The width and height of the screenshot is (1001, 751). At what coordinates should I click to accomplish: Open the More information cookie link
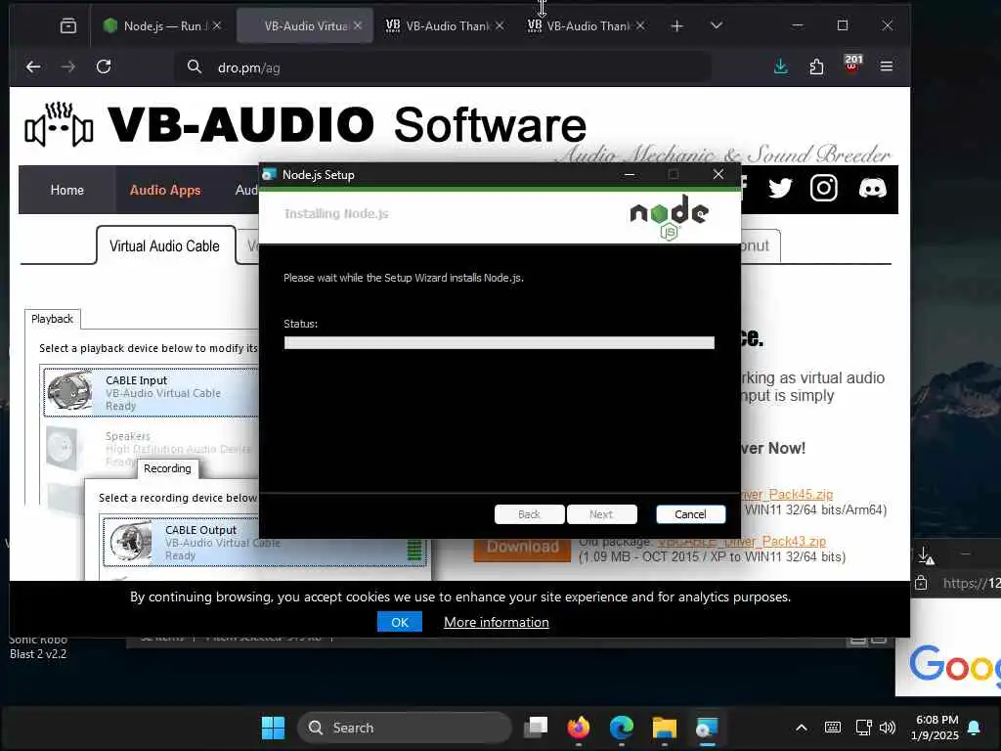pos(496,622)
